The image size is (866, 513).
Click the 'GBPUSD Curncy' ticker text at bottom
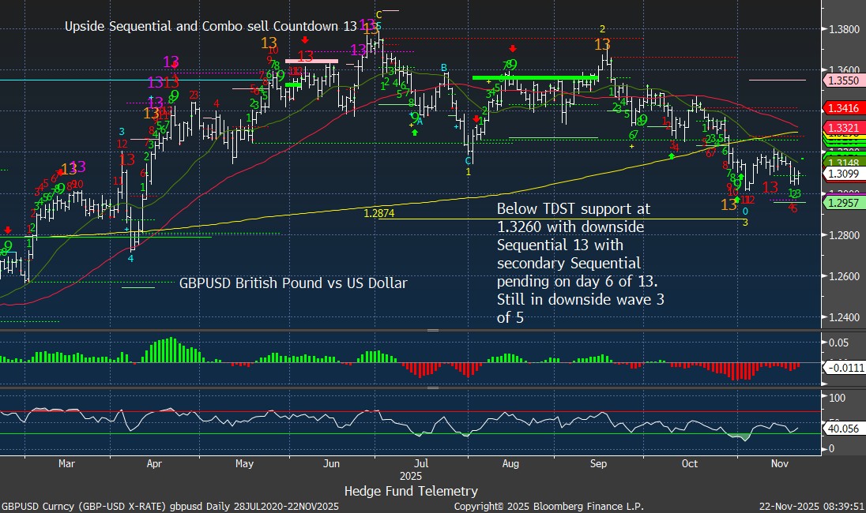33,506
